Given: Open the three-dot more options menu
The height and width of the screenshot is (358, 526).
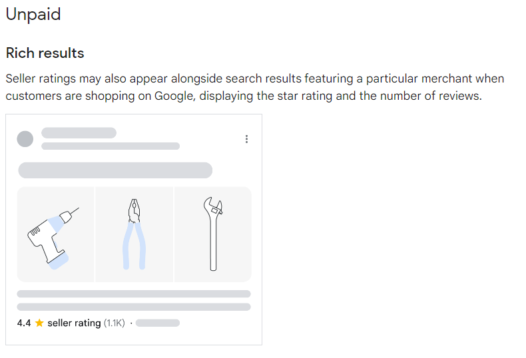Looking at the screenshot, I should pos(246,139).
